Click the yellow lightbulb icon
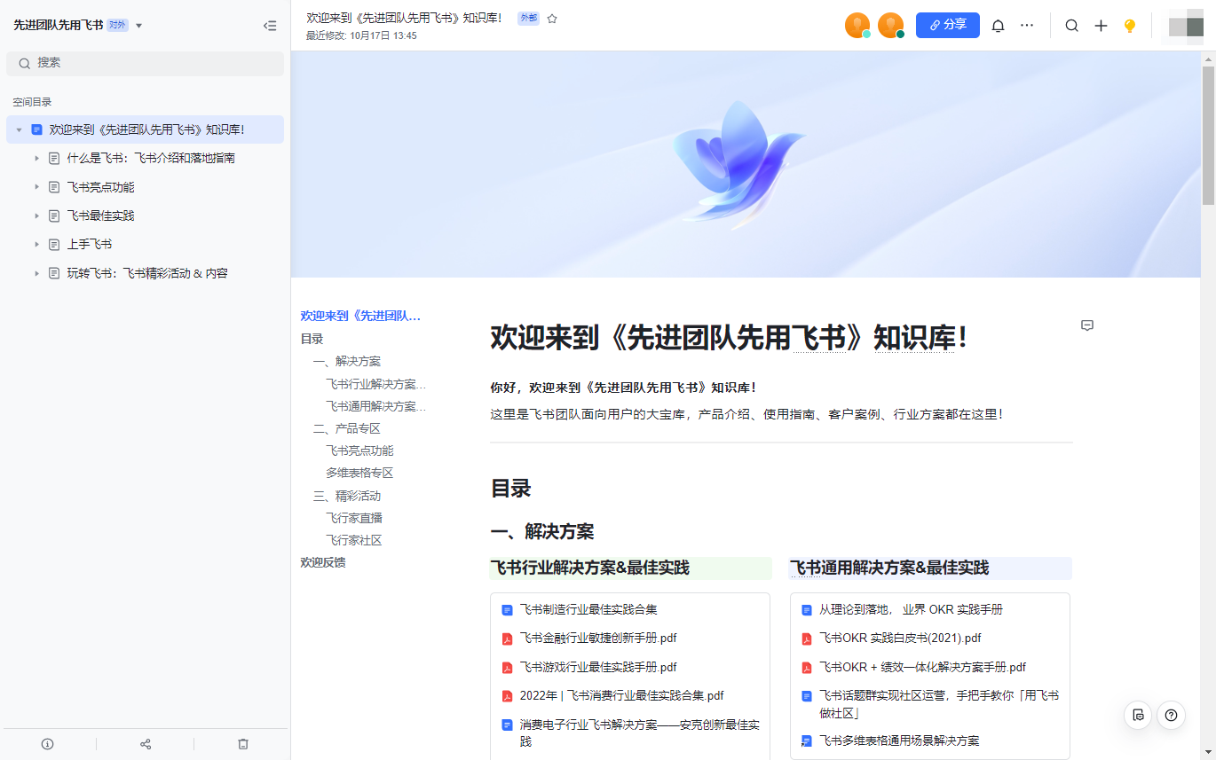Viewport: 1216px width, 760px height. pos(1129,26)
